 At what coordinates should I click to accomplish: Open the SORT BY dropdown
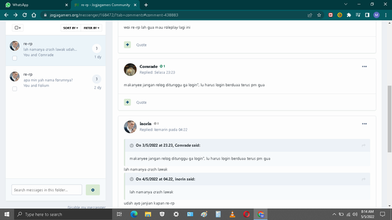click(x=70, y=28)
